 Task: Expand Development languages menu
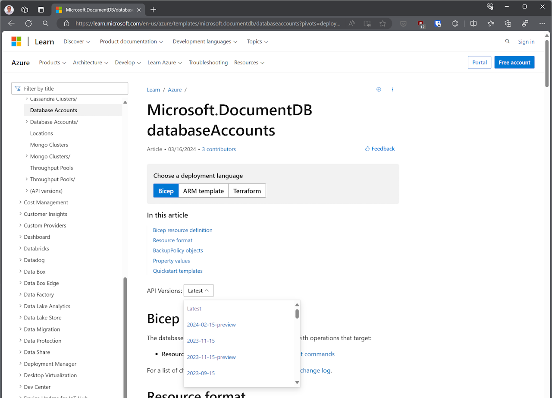(205, 41)
